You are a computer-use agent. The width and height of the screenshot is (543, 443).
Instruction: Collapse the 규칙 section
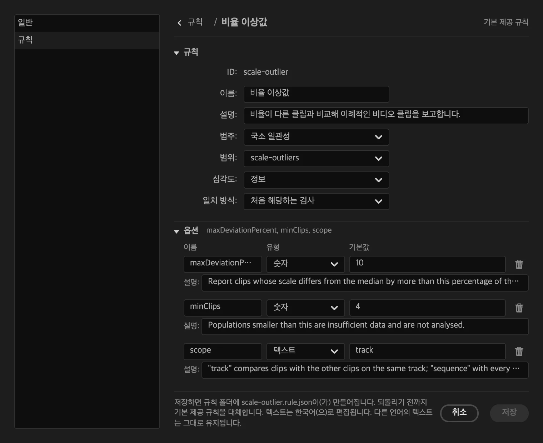[x=176, y=53]
